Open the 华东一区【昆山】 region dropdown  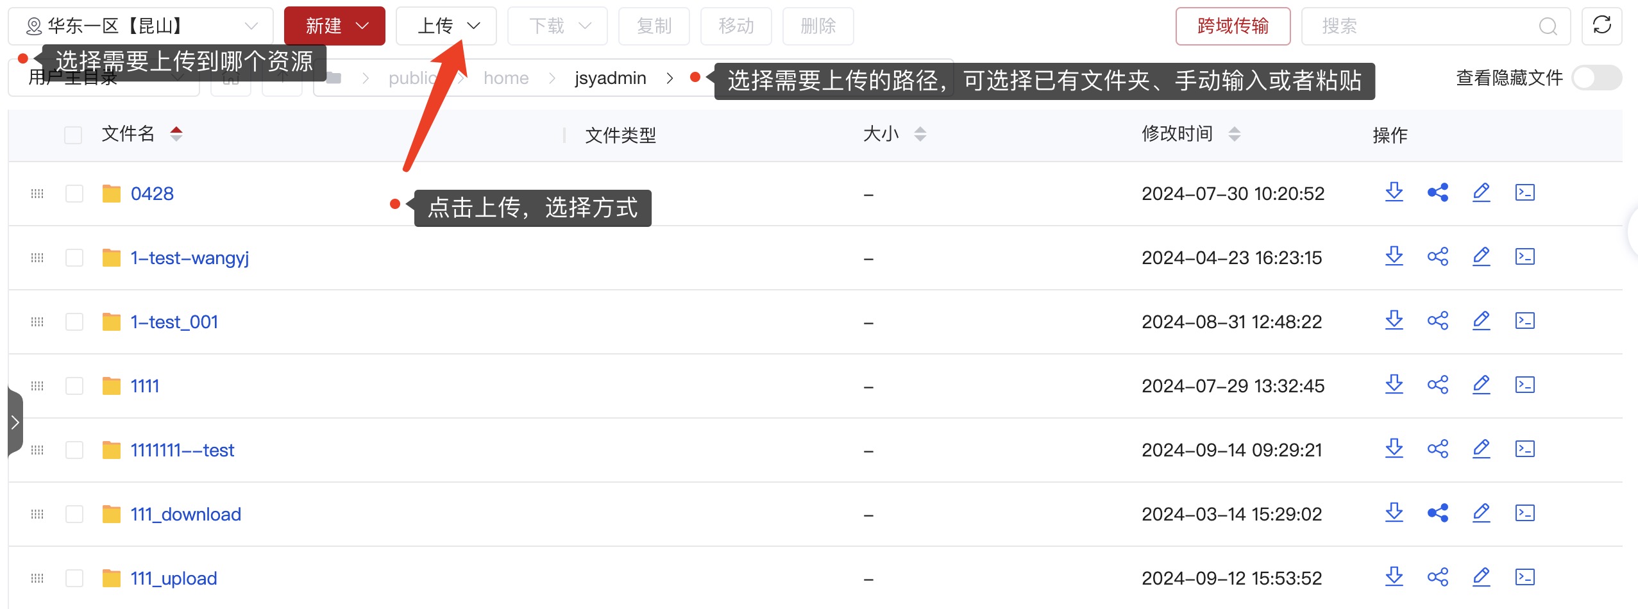click(141, 26)
